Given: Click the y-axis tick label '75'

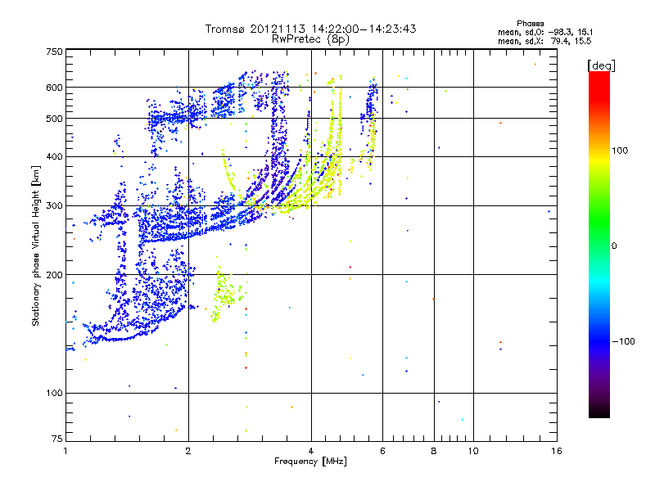Looking at the screenshot, I should [x=57, y=439].
